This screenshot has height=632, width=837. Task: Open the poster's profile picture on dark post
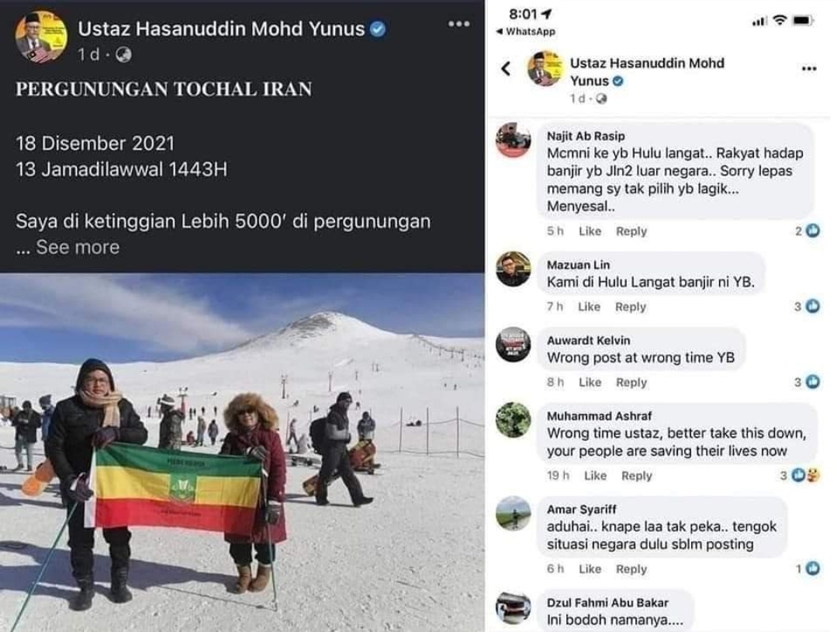[x=41, y=36]
